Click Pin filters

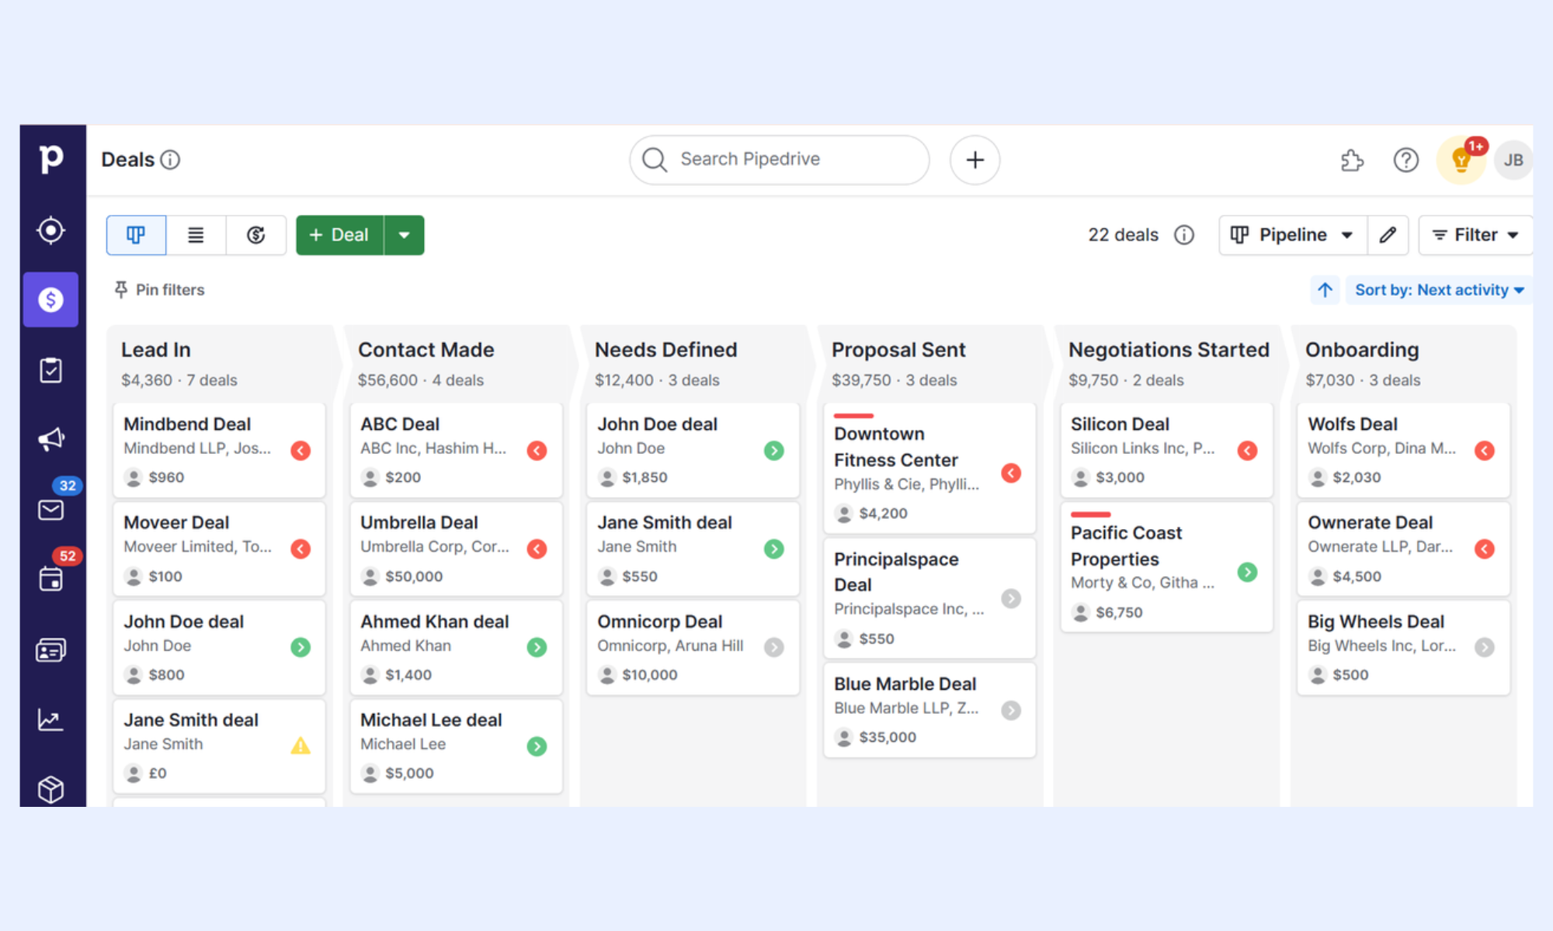159,290
